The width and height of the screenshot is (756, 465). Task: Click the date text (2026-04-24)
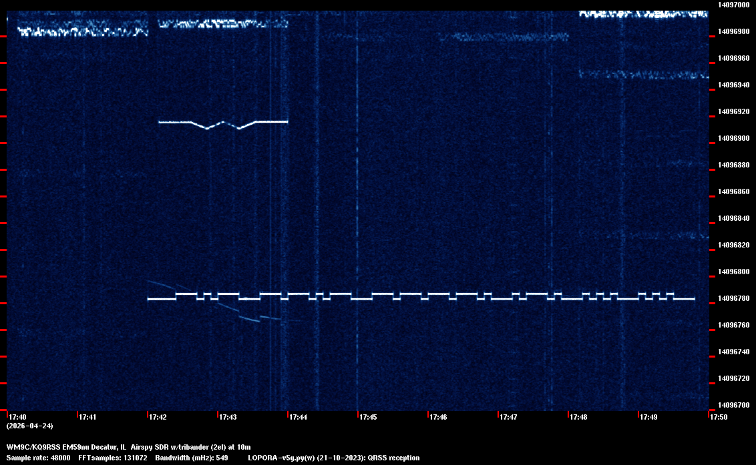pyautogui.click(x=29, y=426)
